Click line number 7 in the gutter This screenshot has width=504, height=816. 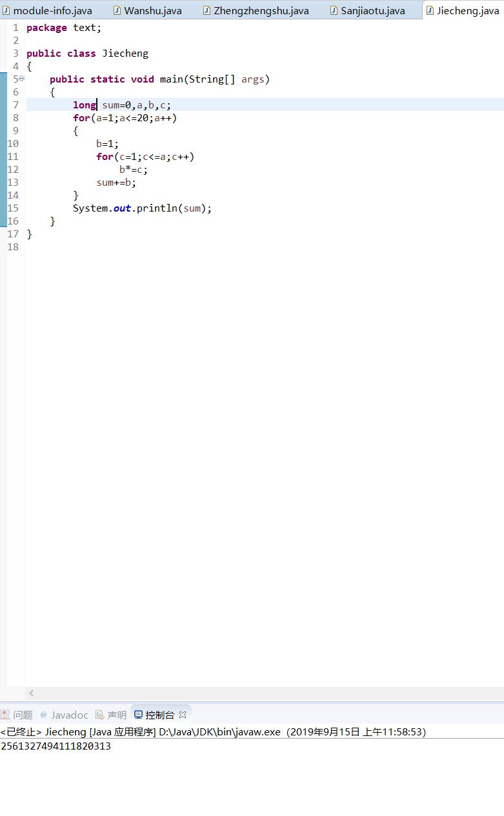pos(15,104)
